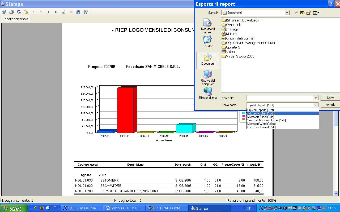The width and height of the screenshot is (340, 212).
Task: Switch to Brochure EDIONE taskbar item
Action: tap(124, 208)
